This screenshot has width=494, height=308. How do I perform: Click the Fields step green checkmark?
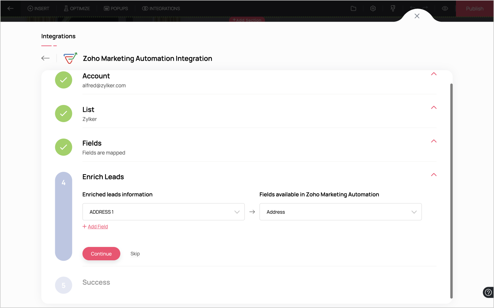pyautogui.click(x=63, y=147)
